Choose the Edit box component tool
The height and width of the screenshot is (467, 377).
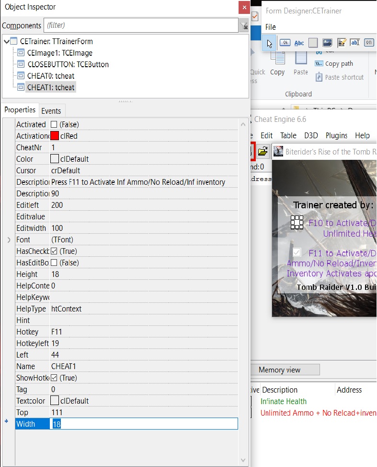pos(355,43)
